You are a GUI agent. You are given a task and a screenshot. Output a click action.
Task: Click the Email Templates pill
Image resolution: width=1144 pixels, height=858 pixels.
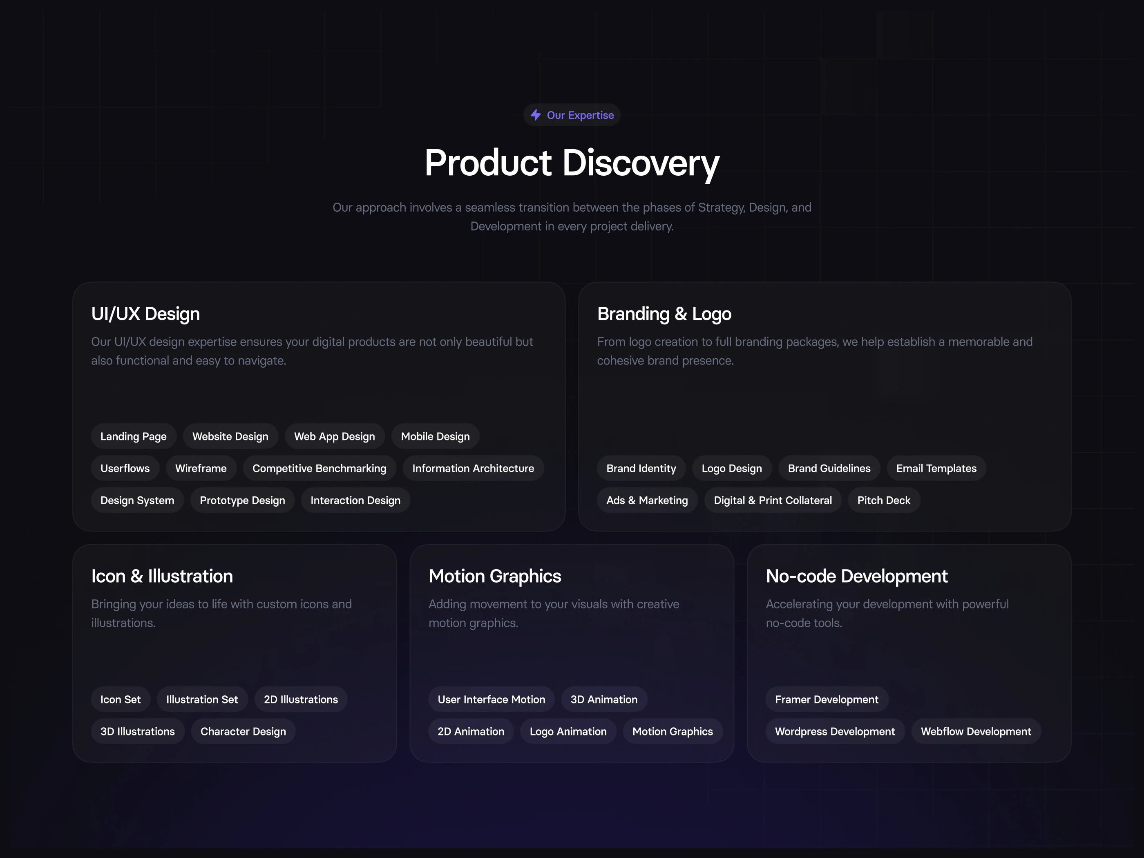tap(936, 468)
